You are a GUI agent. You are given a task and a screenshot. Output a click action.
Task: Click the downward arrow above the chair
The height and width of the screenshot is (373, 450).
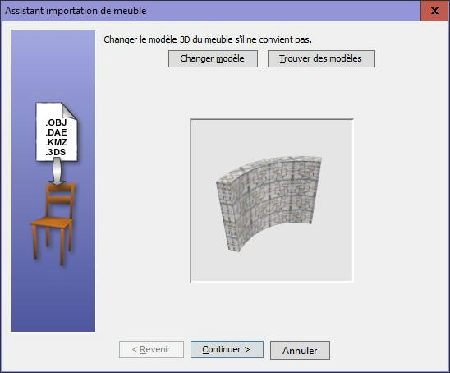click(x=57, y=173)
